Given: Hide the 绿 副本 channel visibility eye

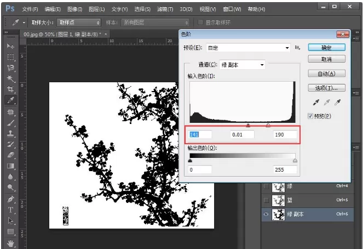Looking at the screenshot, I should 266,214.
